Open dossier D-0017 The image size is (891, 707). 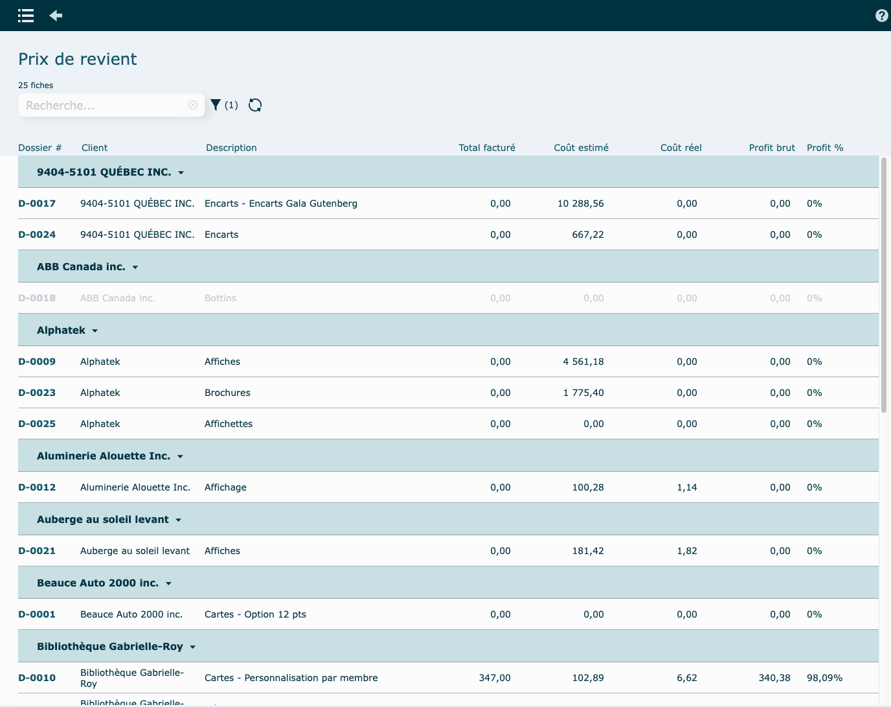pos(37,203)
